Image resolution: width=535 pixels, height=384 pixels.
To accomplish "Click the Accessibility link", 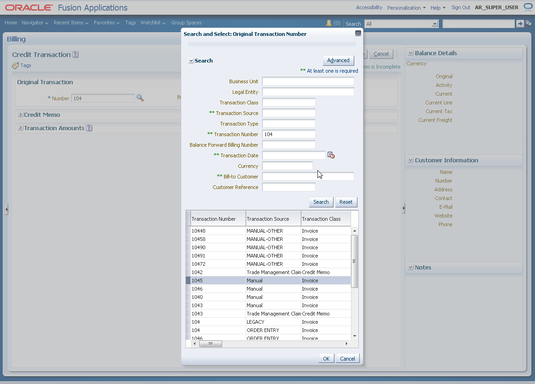I will [369, 7].
